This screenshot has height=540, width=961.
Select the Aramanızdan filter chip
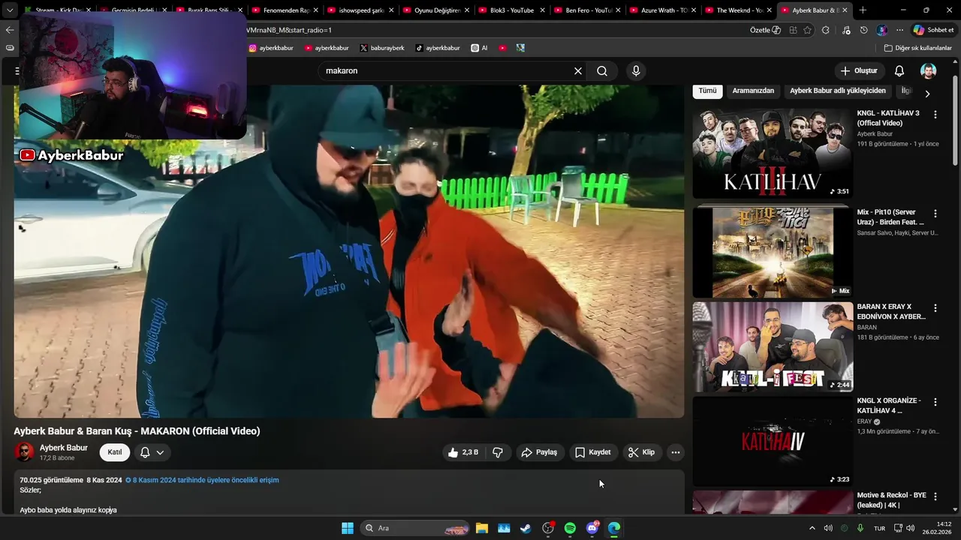(x=753, y=91)
